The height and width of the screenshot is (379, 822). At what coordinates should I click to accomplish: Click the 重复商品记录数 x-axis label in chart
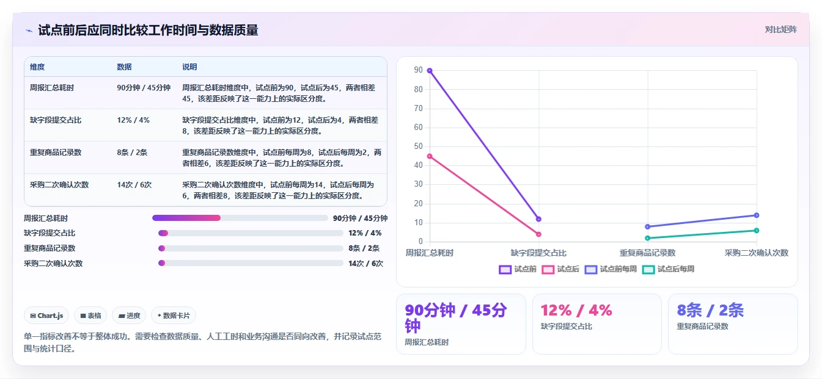(x=648, y=253)
